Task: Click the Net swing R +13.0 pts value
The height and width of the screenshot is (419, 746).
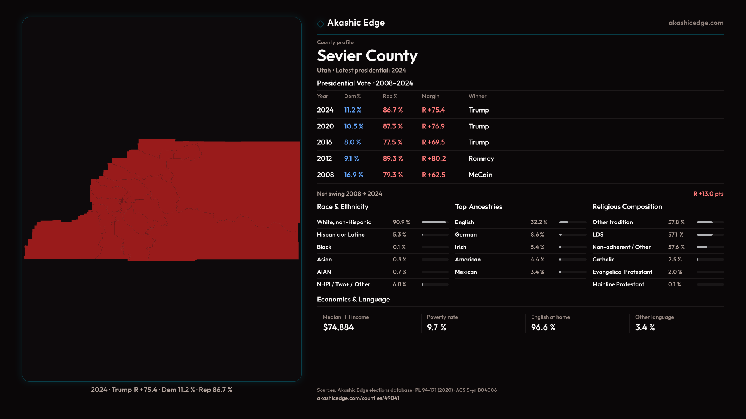Action: [x=708, y=194]
